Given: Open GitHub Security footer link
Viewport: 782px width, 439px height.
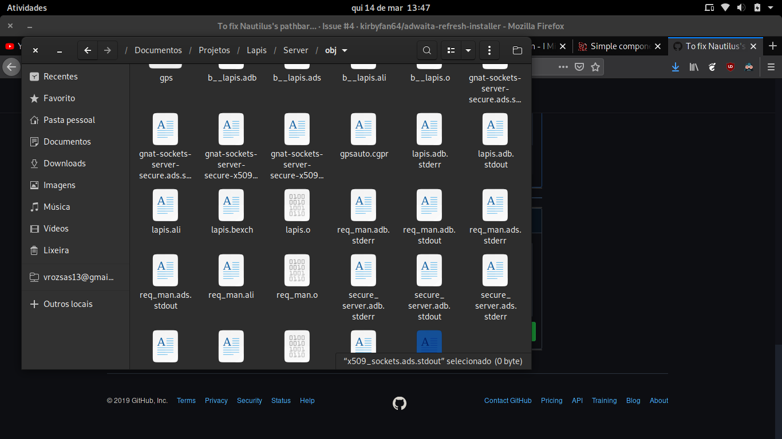Looking at the screenshot, I should [250, 401].
